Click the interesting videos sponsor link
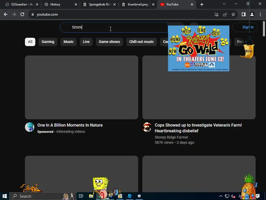 click(71, 132)
